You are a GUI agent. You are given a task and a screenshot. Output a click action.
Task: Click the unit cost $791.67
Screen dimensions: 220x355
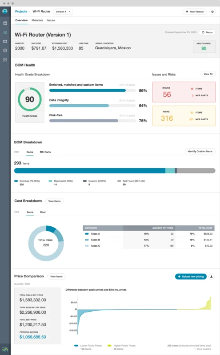(x=39, y=48)
